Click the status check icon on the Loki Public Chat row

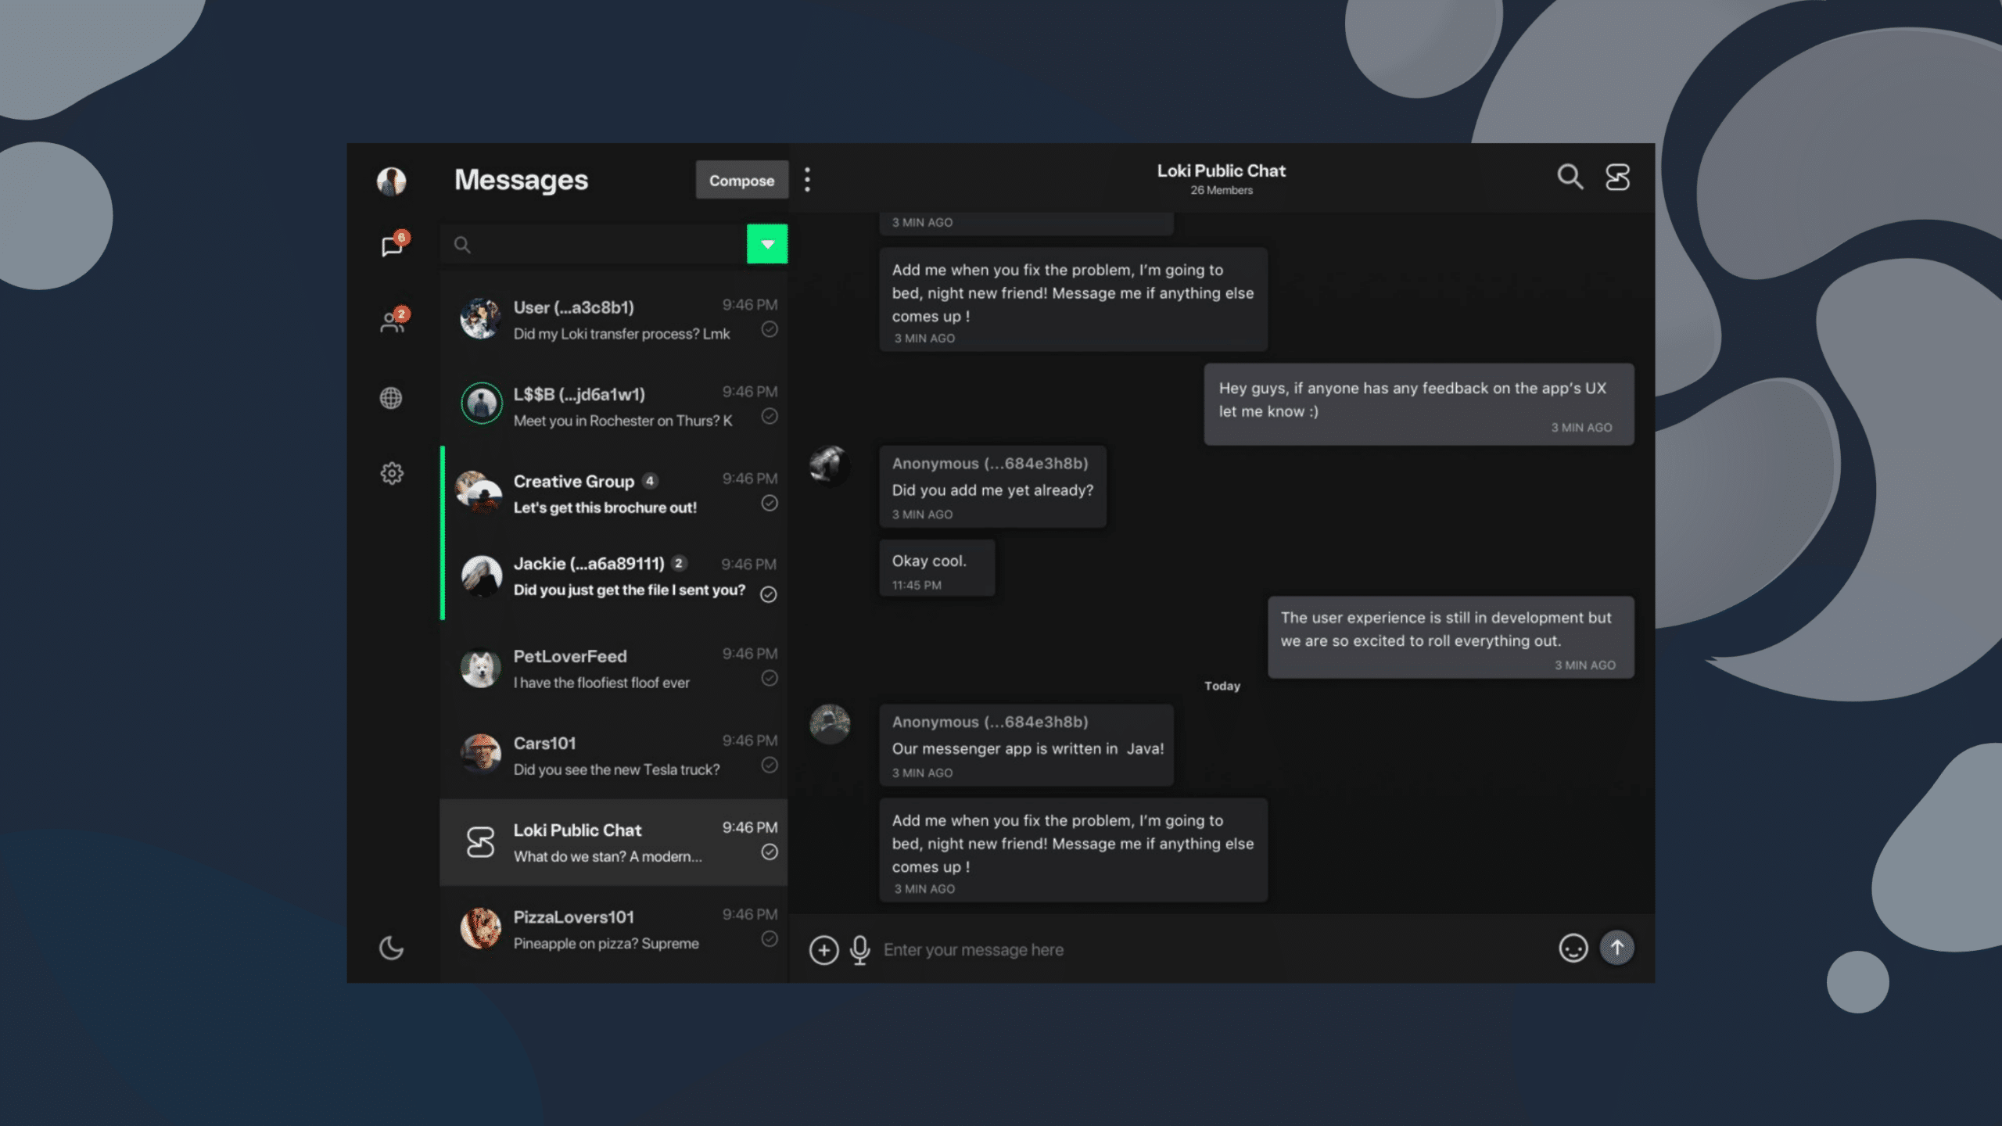770,852
